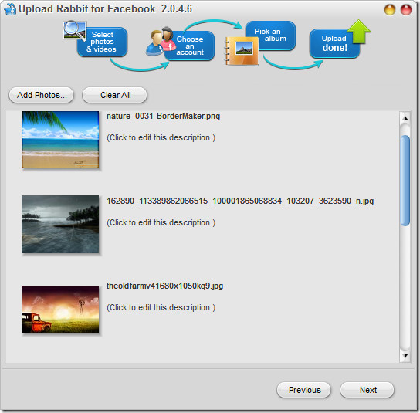This screenshot has width=420, height=413.
Task: Go to the Upload done step
Action: (334, 43)
